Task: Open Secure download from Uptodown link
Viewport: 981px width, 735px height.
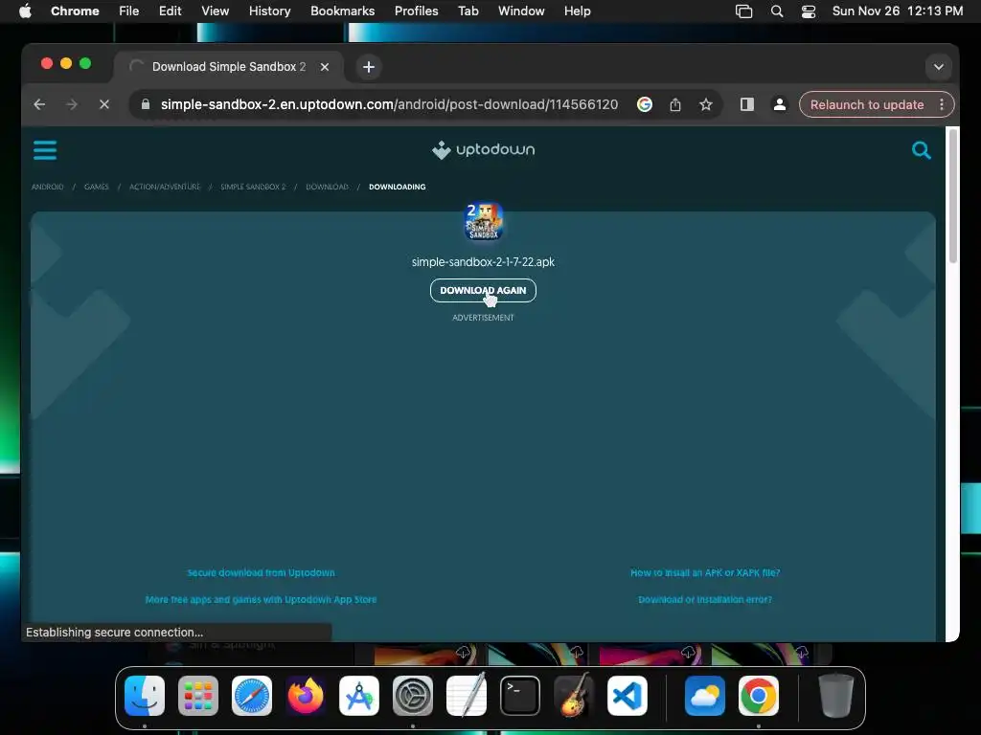Action: [261, 572]
